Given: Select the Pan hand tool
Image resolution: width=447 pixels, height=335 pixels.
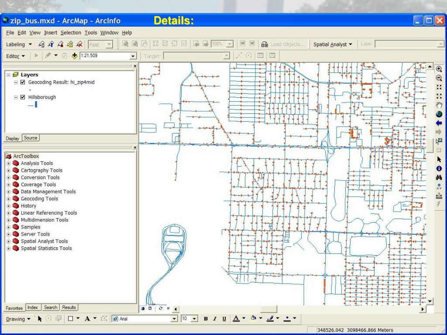Looking at the screenshot, I should 439,105.
